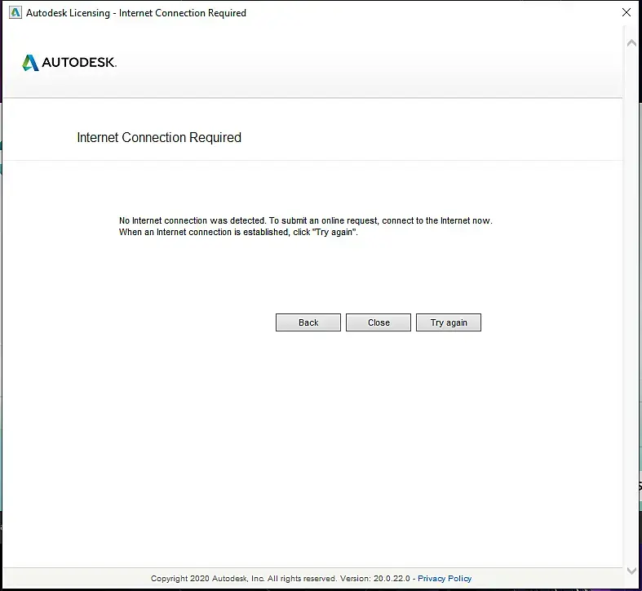Click the scrollbar down arrow
Screen dimensions: 642x591
tap(631, 571)
